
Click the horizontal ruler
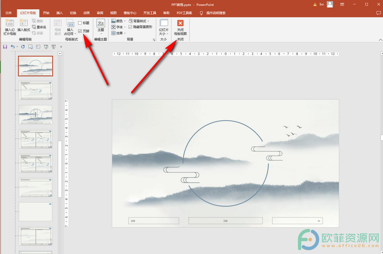[x=226, y=54]
